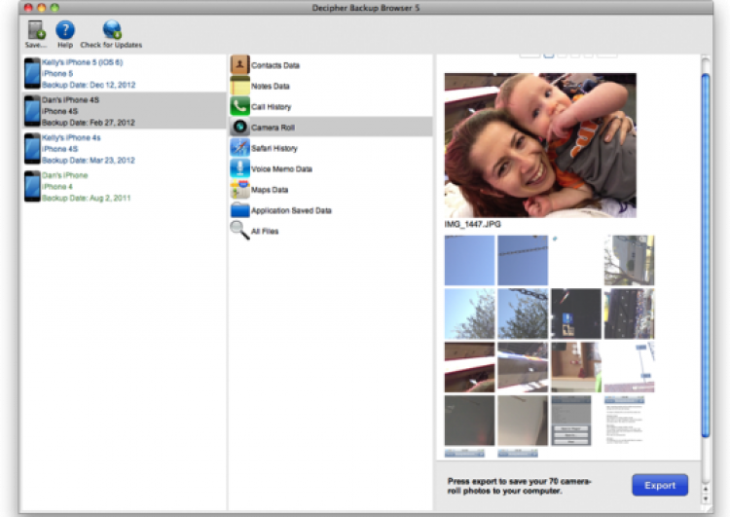The image size is (730, 517).
Task: Click the All Files label
Action: point(265,231)
